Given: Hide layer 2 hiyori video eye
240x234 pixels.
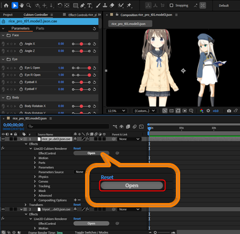Looking at the screenshot, I should tap(3, 209).
